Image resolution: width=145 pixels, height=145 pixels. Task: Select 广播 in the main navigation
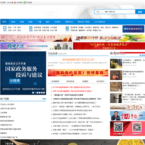pyautogui.click(x=39, y=22)
